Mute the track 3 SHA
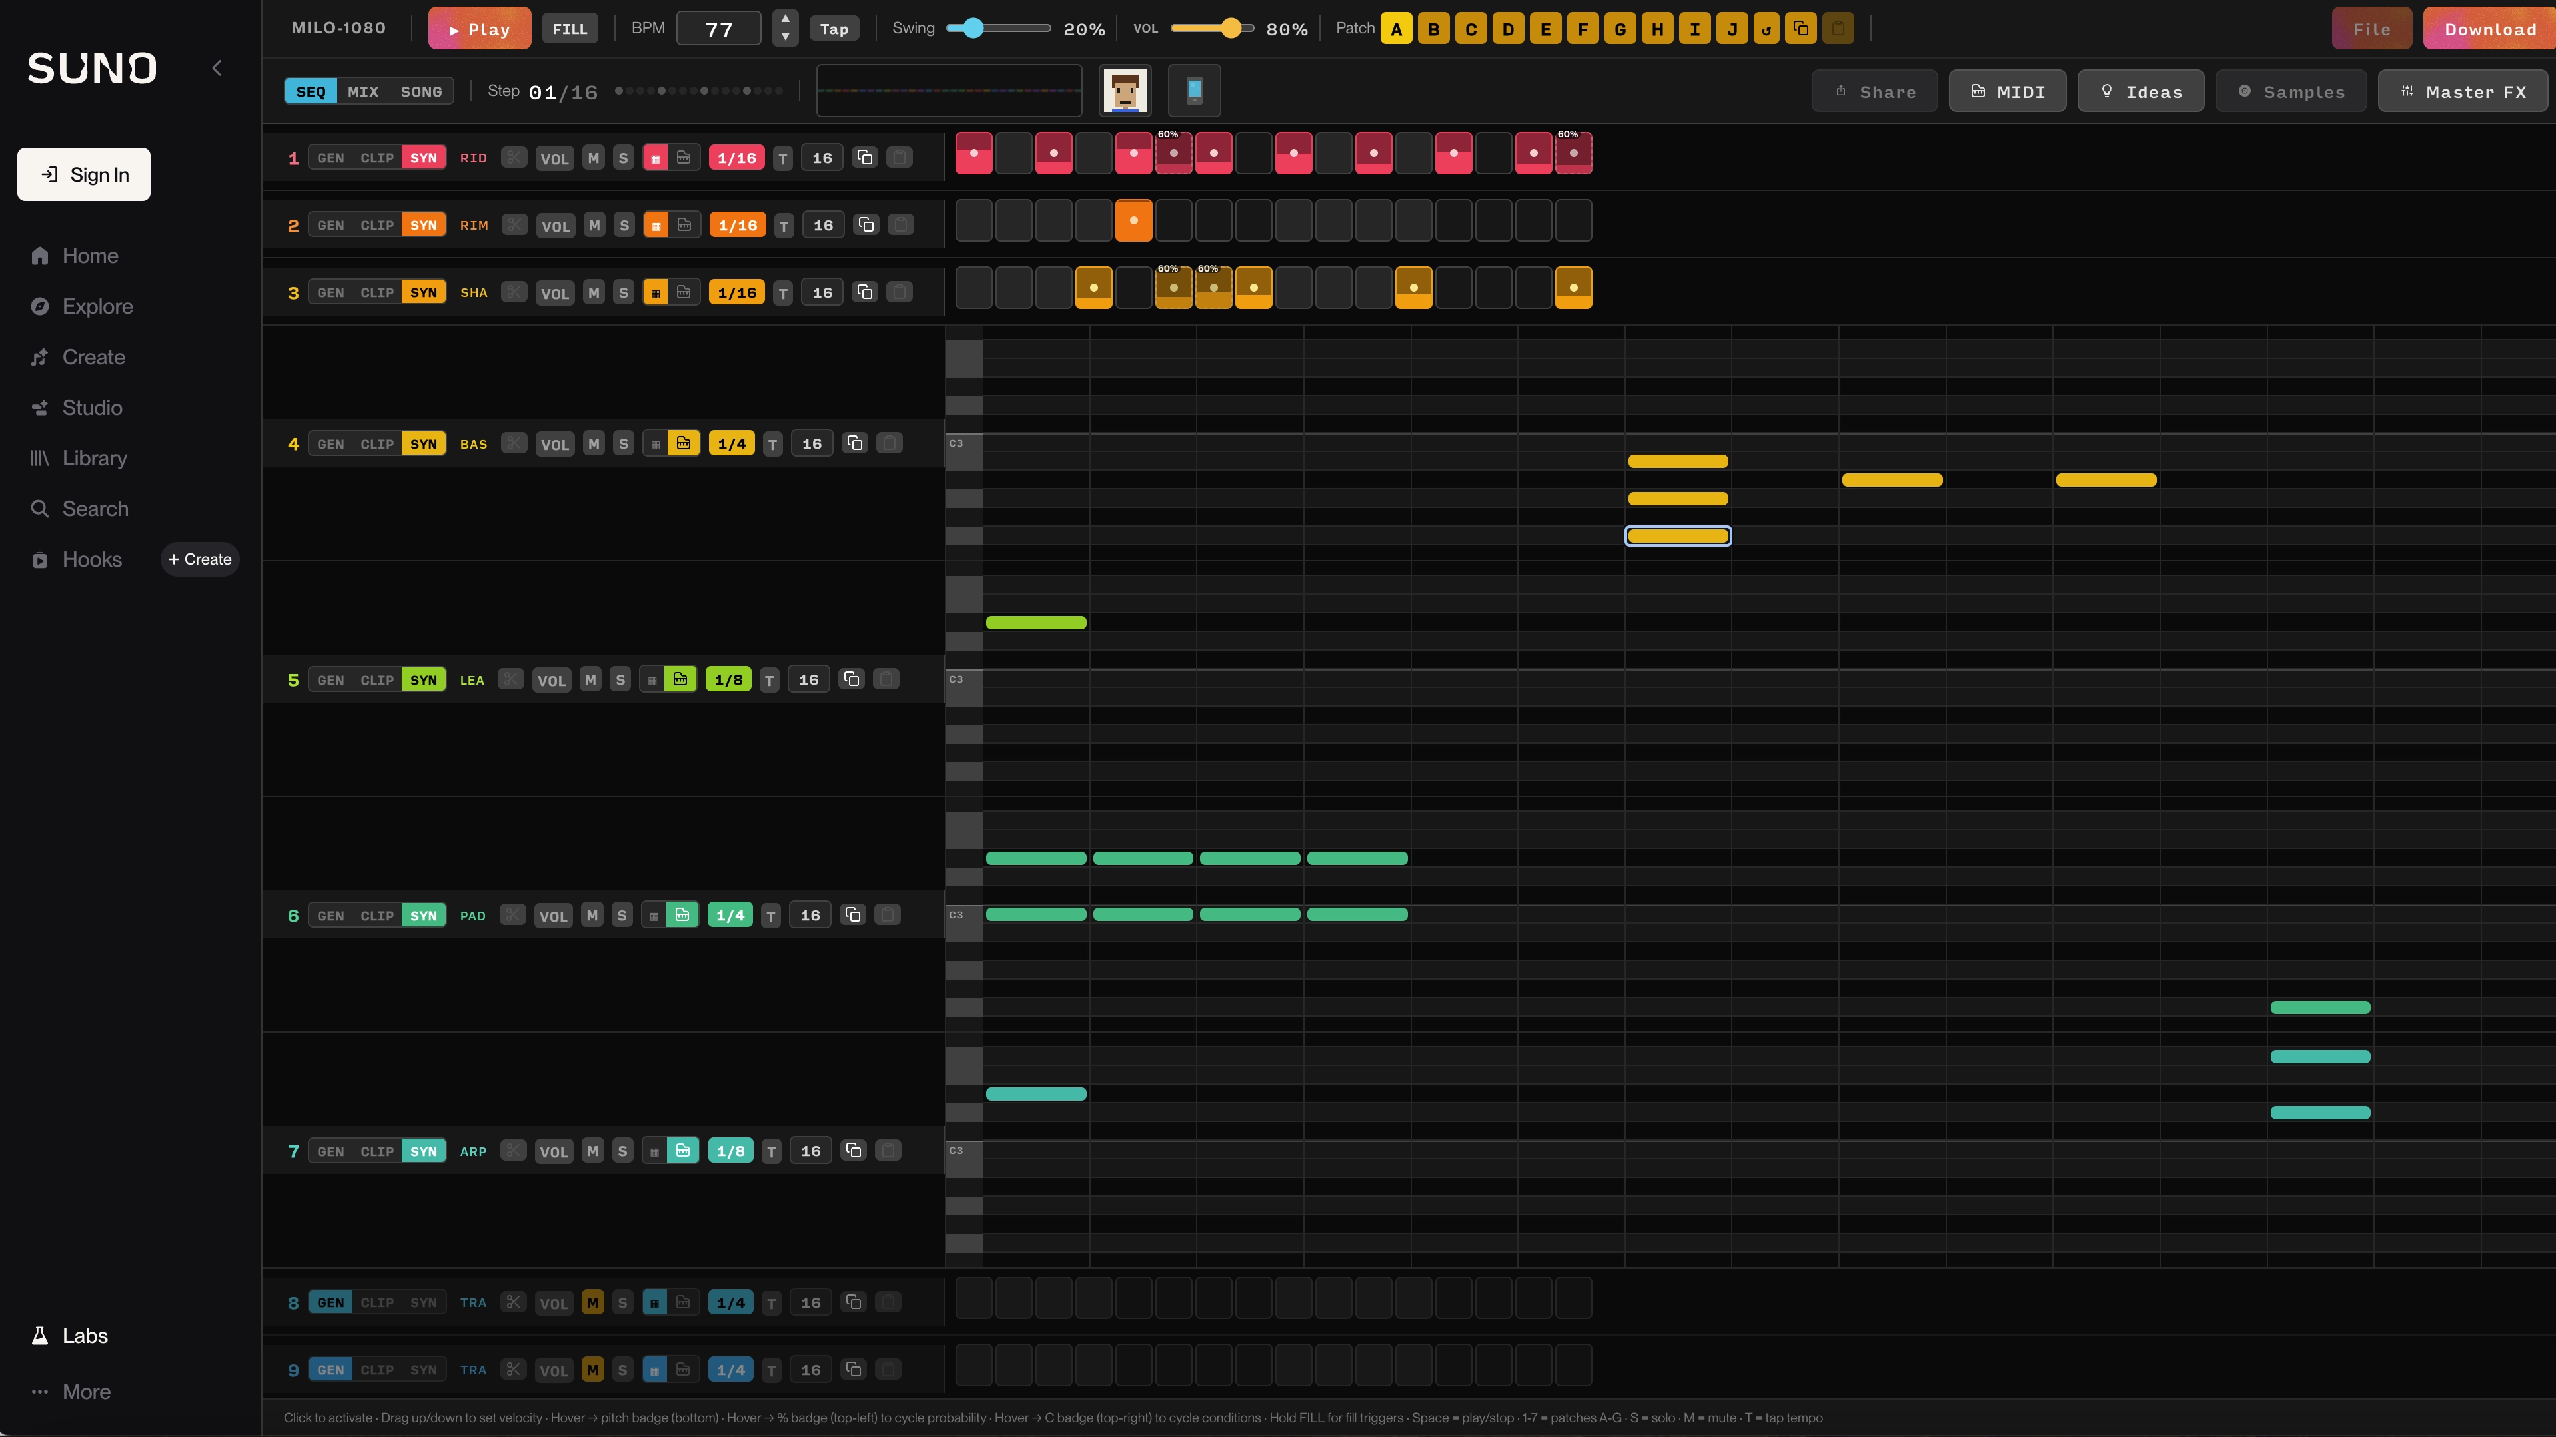The width and height of the screenshot is (2556, 1437). pyautogui.click(x=593, y=292)
